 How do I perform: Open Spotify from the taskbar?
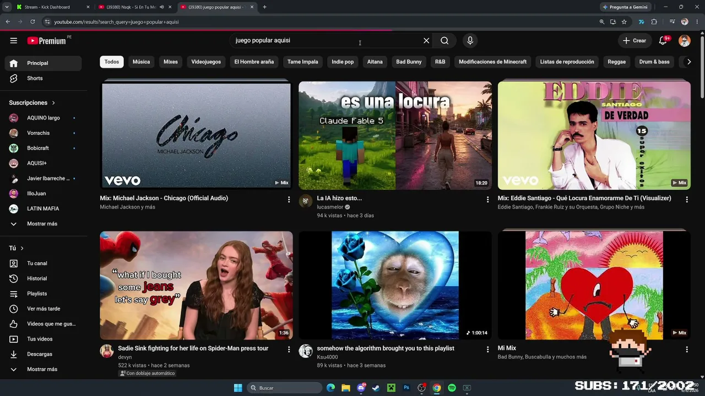click(x=452, y=388)
